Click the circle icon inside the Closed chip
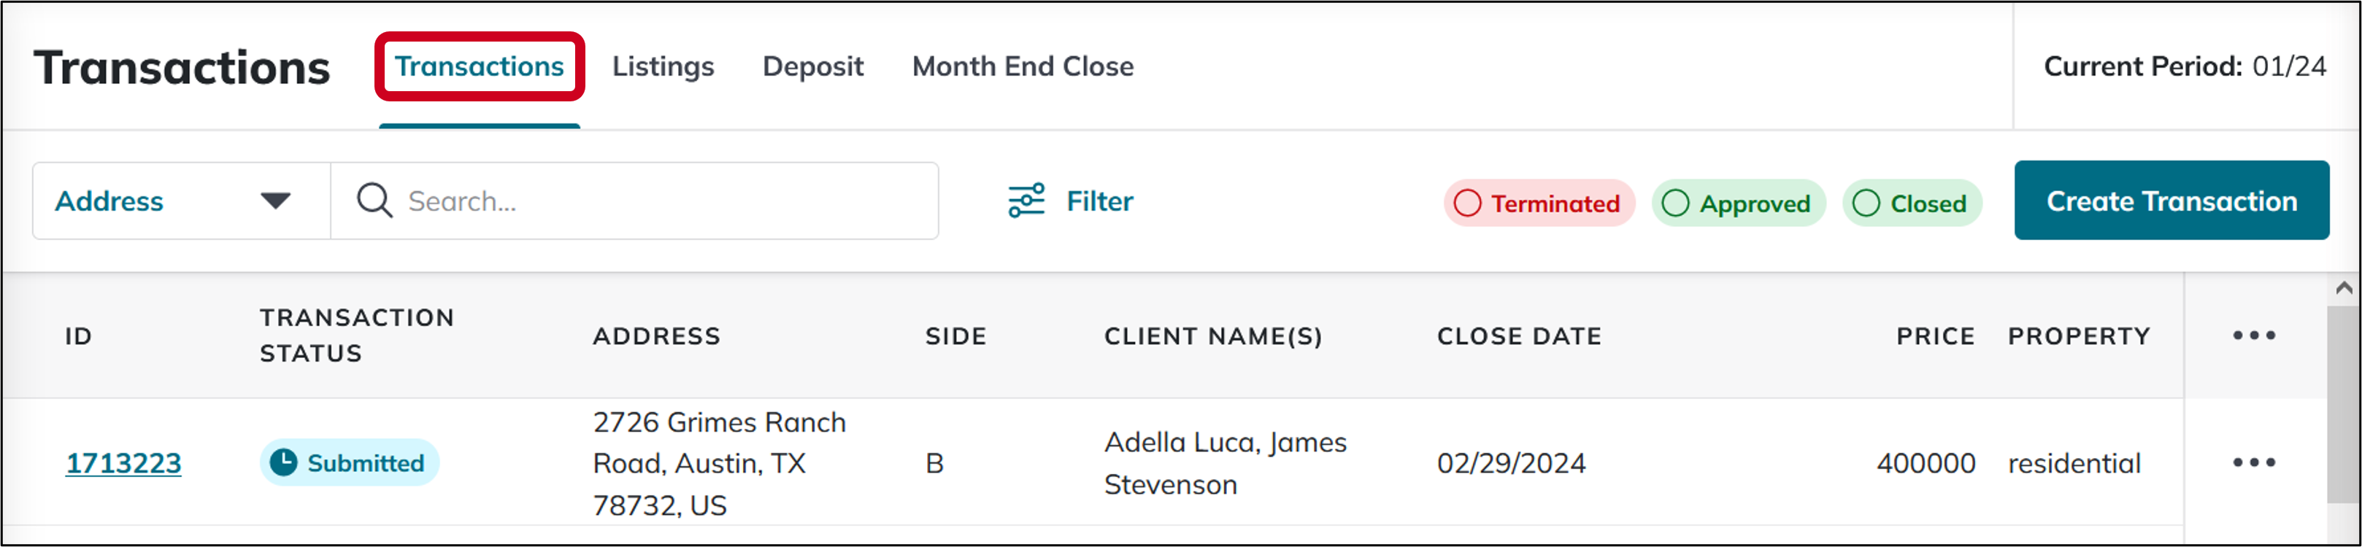This screenshot has height=547, width=2362. click(x=1867, y=203)
